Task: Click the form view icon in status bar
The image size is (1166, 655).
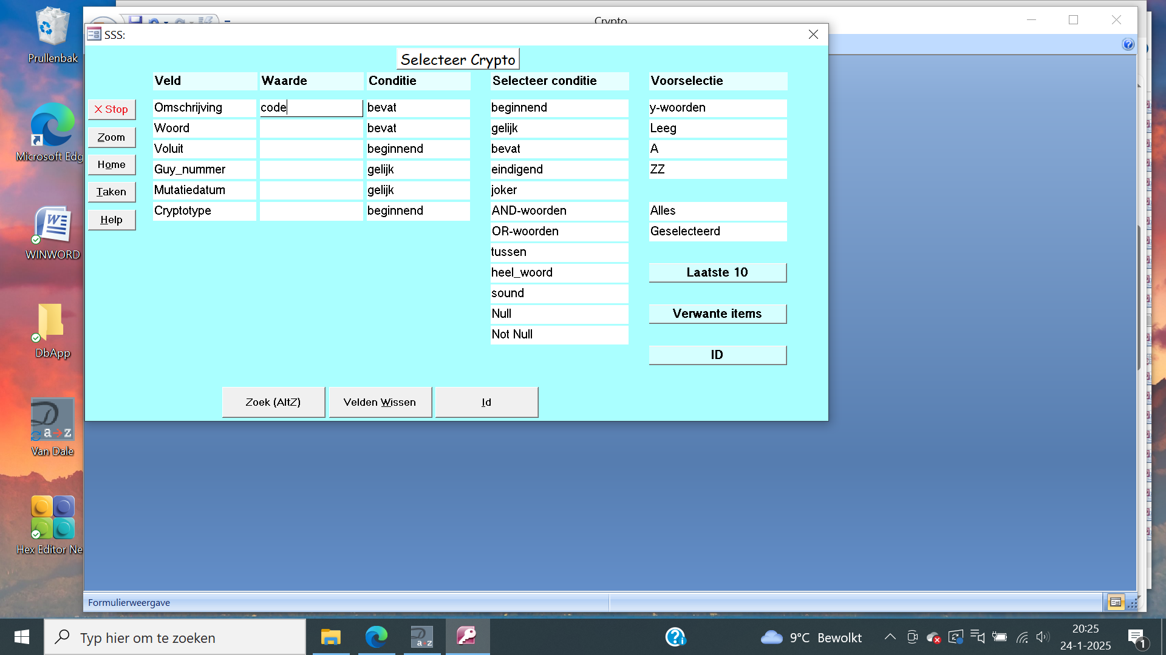Action: (x=1115, y=602)
